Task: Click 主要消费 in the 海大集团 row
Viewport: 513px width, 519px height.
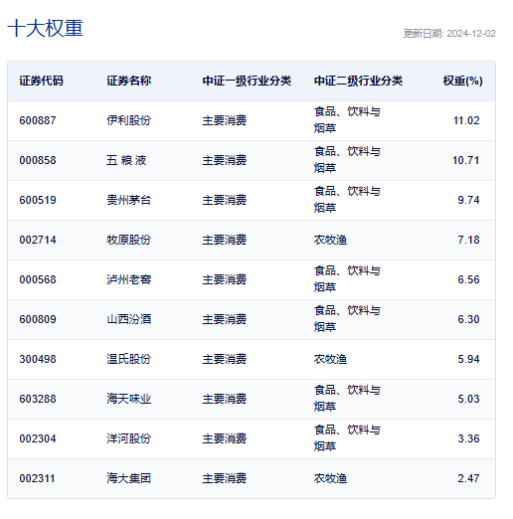Action: (x=225, y=478)
